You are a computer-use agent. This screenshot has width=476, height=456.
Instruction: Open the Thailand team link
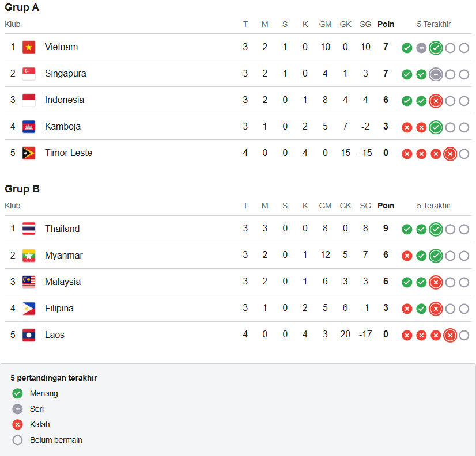pos(62,229)
